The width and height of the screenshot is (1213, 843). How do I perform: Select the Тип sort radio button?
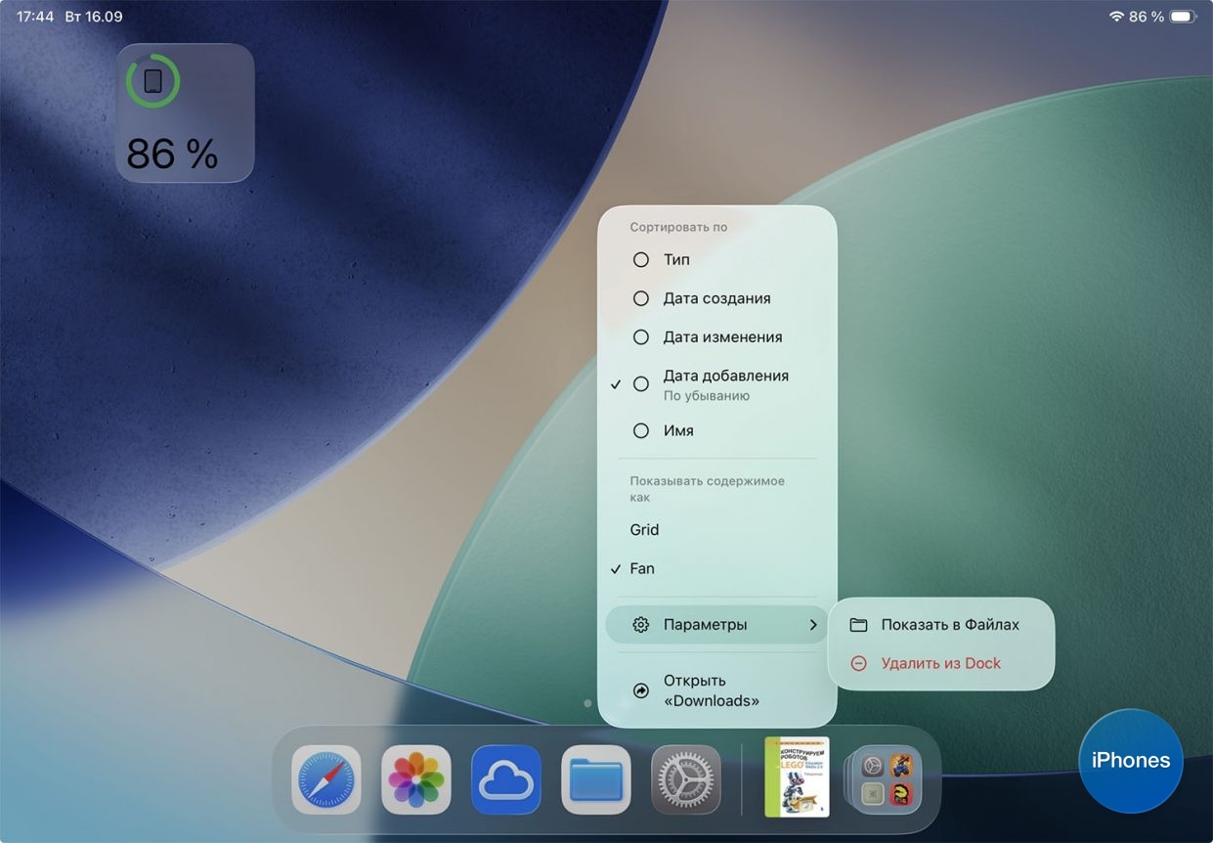tap(641, 260)
